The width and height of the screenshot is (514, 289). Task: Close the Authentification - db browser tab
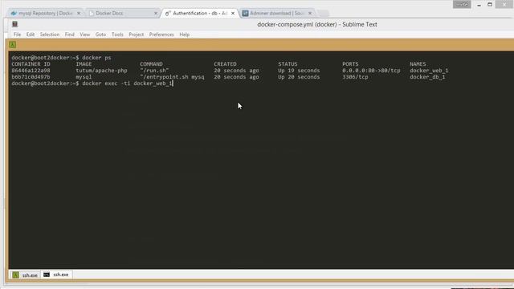[x=233, y=13]
